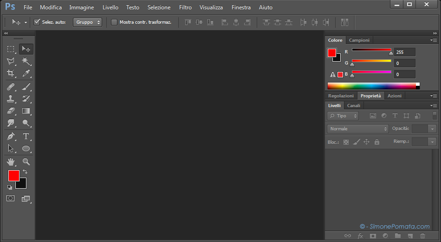441x242 pixels.
Task: Add a layer style (fx)
Action: click(360, 236)
